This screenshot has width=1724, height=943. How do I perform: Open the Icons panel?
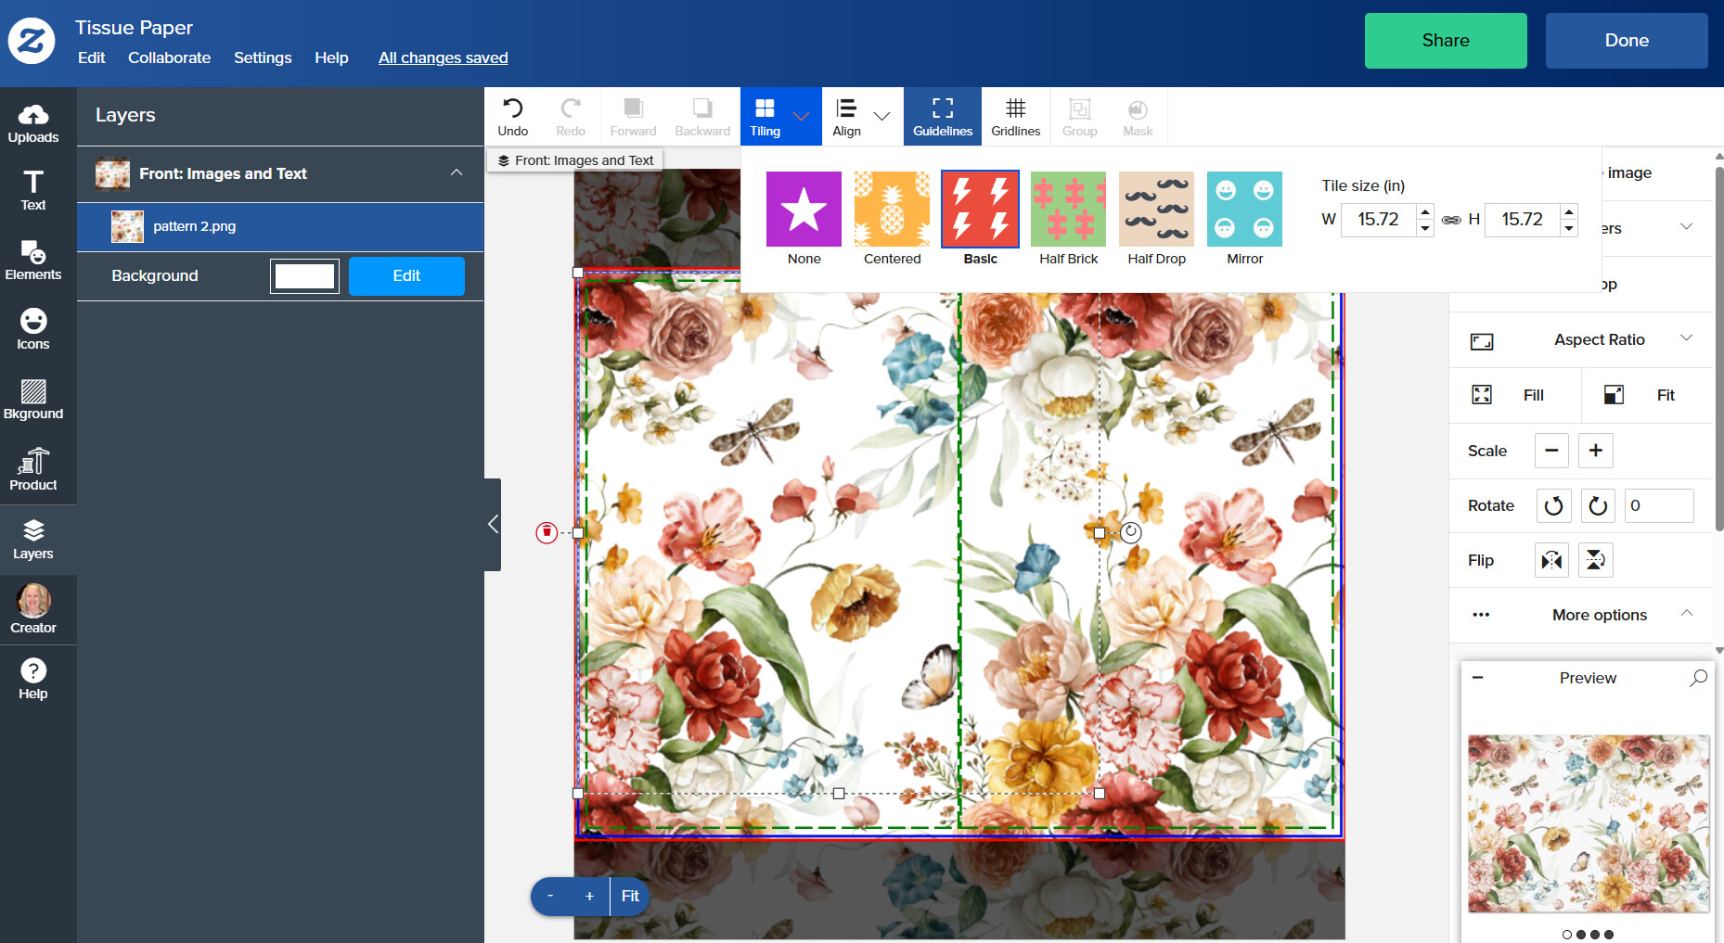(33, 329)
